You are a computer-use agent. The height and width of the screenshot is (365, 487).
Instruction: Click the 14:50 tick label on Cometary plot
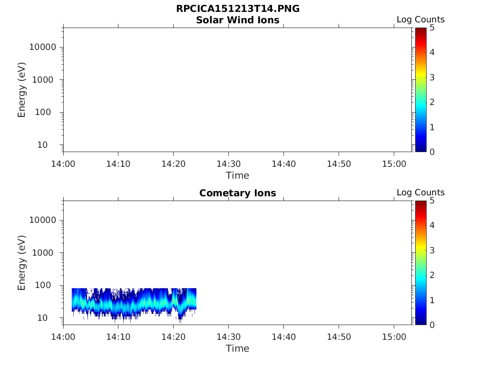pyautogui.click(x=339, y=337)
